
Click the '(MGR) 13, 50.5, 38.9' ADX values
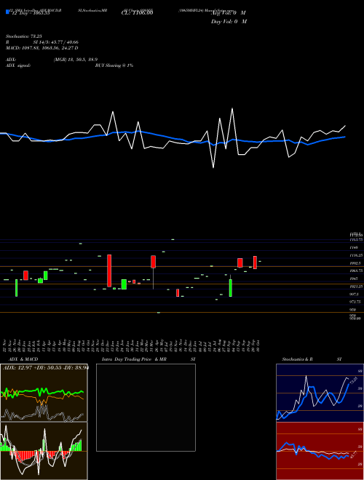point(76,60)
